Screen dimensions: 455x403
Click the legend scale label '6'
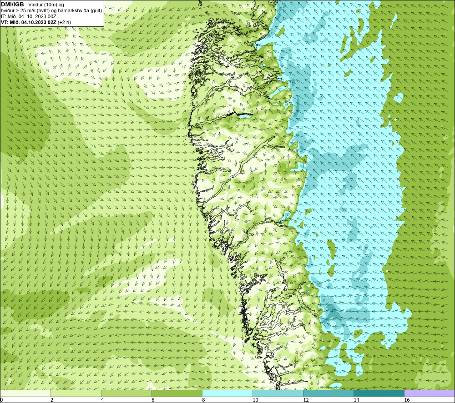coord(153,400)
